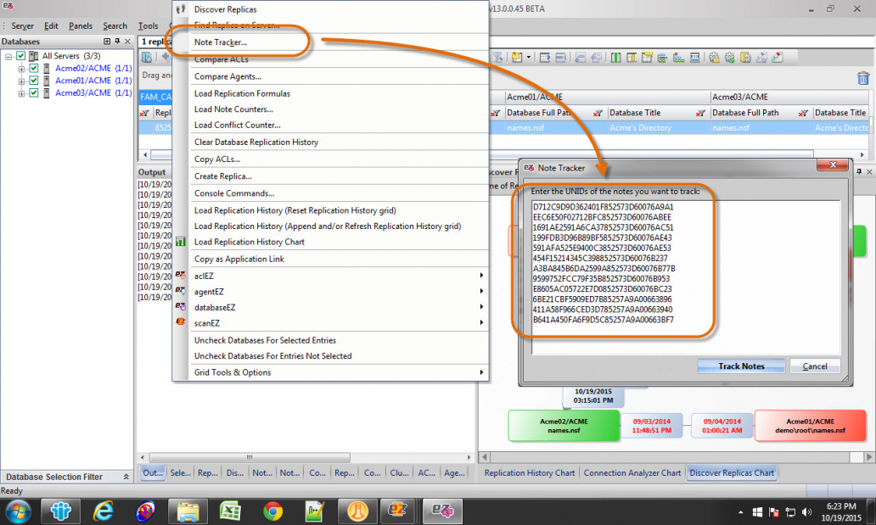Screen dimensions: 876x525
Task: Uncheck the Acme03/ACME checkbox
Action: point(33,92)
